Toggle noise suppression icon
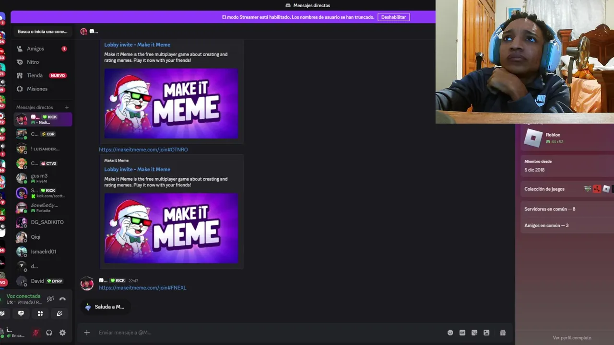Image resolution: width=614 pixels, height=345 pixels. coord(50,299)
